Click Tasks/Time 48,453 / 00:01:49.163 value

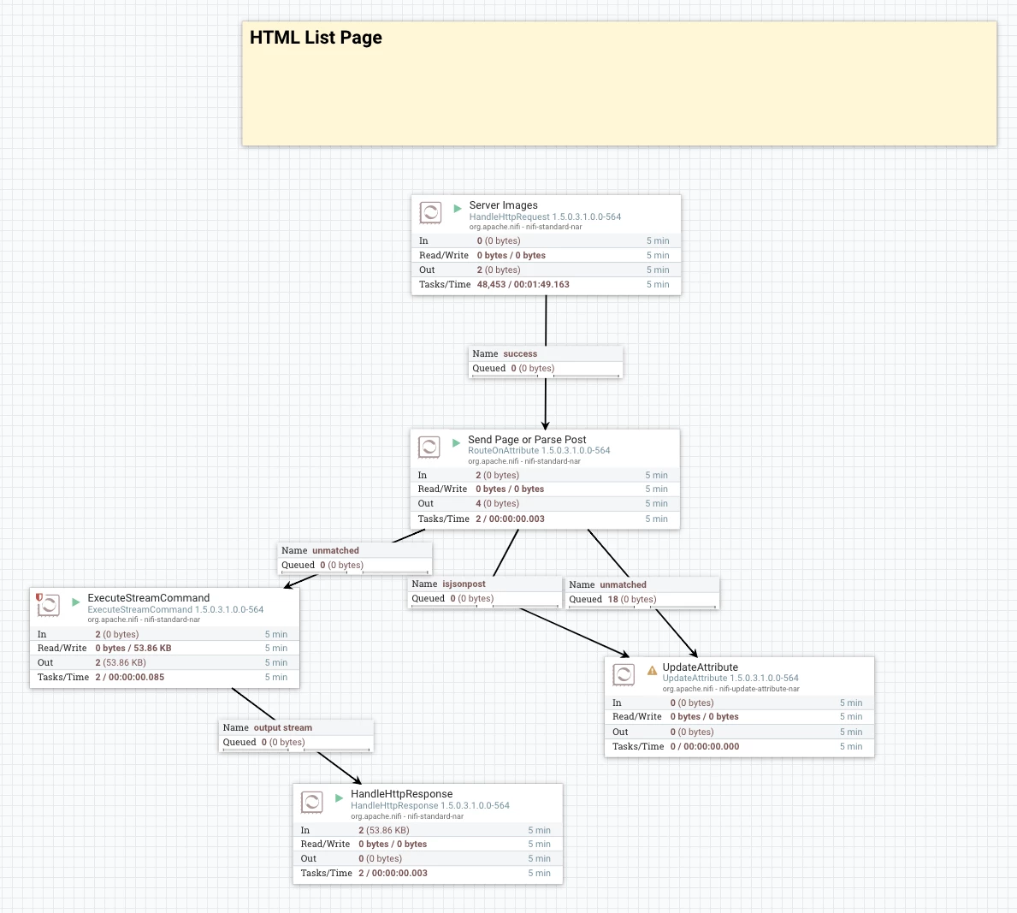523,284
